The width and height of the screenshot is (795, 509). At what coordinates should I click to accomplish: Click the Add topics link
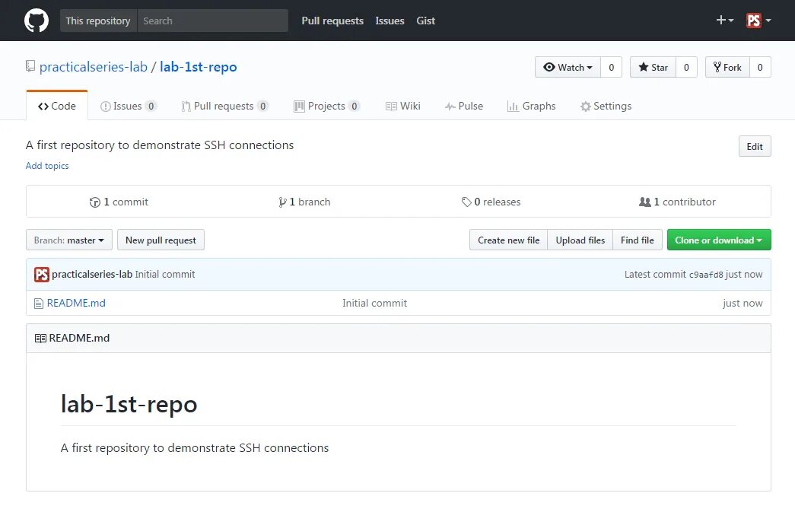click(x=47, y=166)
